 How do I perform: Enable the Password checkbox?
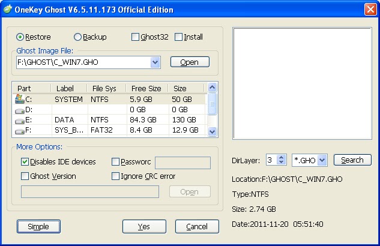[115, 162]
